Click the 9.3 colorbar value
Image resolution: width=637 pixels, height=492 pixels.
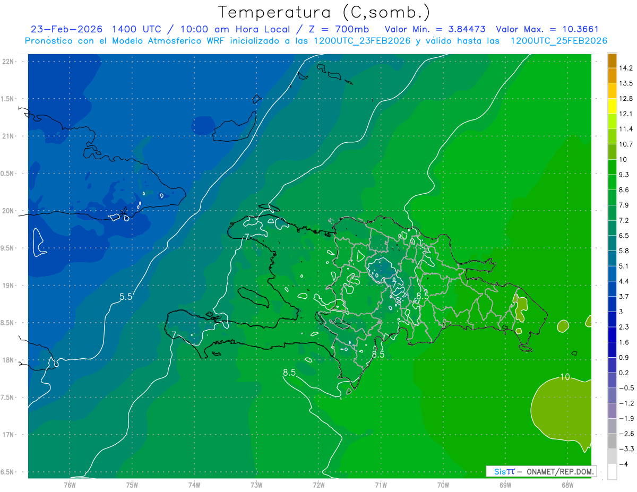624,175
